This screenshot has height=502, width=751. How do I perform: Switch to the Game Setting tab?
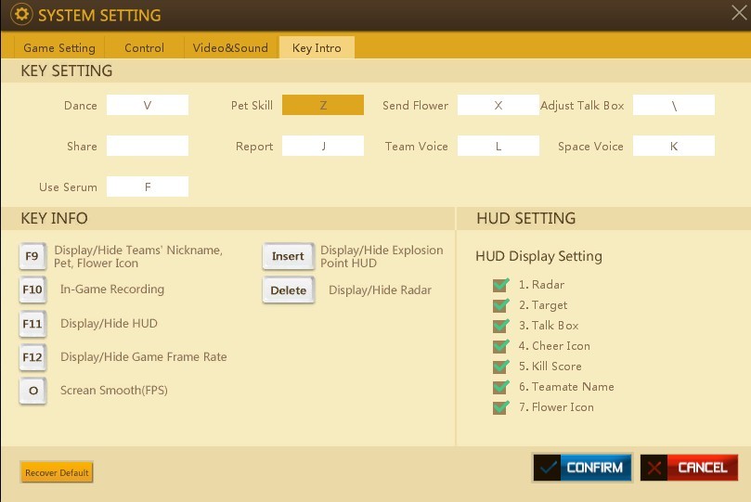coord(59,47)
